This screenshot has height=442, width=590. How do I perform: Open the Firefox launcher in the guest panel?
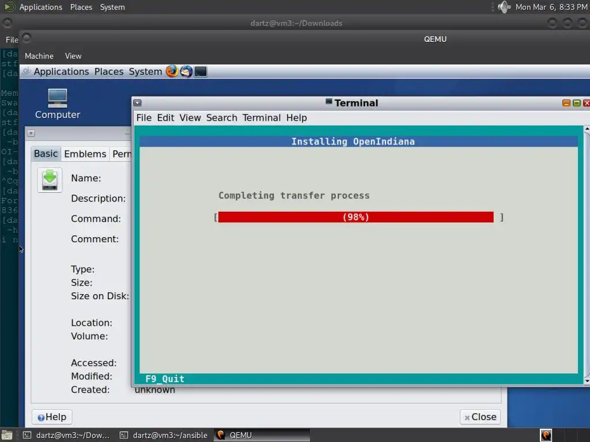coord(172,71)
